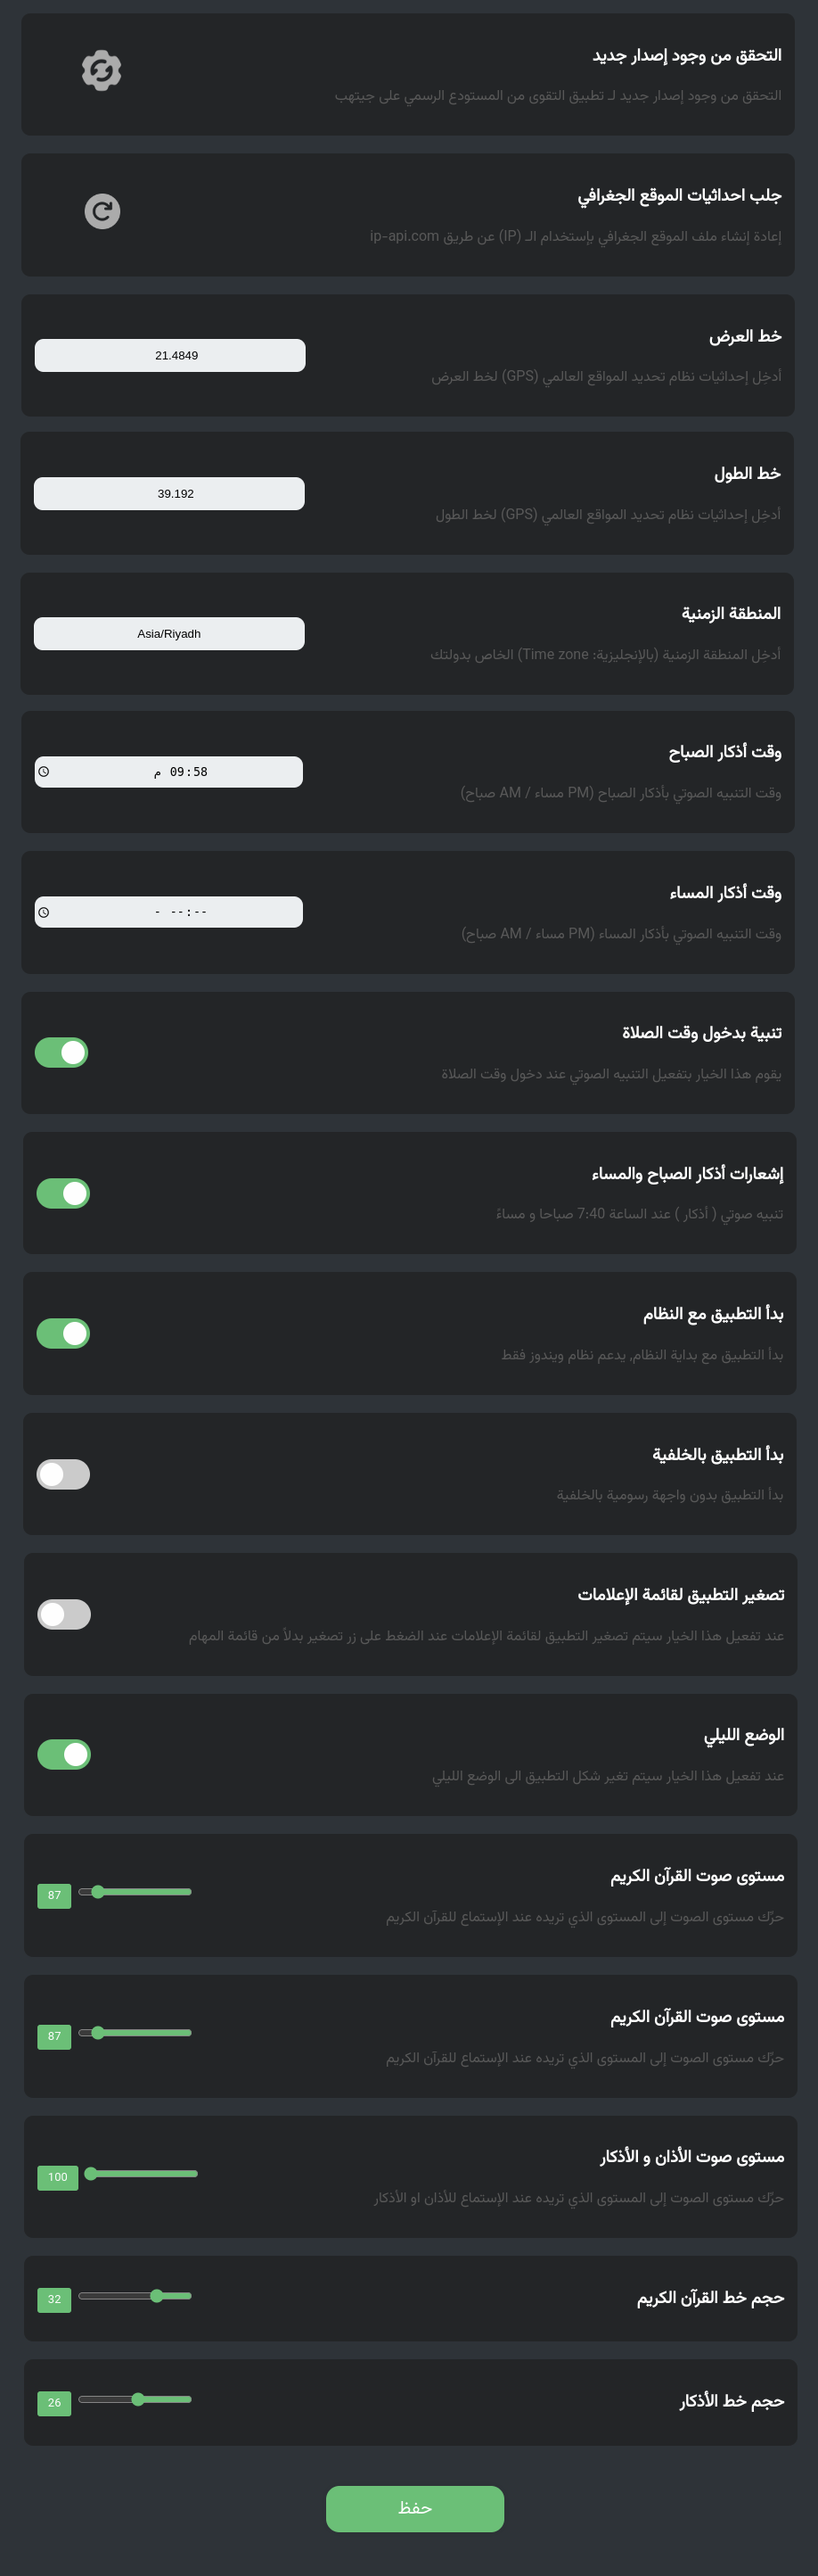The image size is (818, 2576).
Task: Disable the prayer time alert toggle
Action: (x=61, y=1053)
